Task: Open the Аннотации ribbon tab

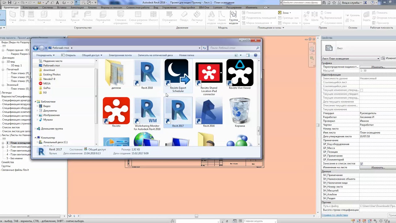Action: click(77, 7)
